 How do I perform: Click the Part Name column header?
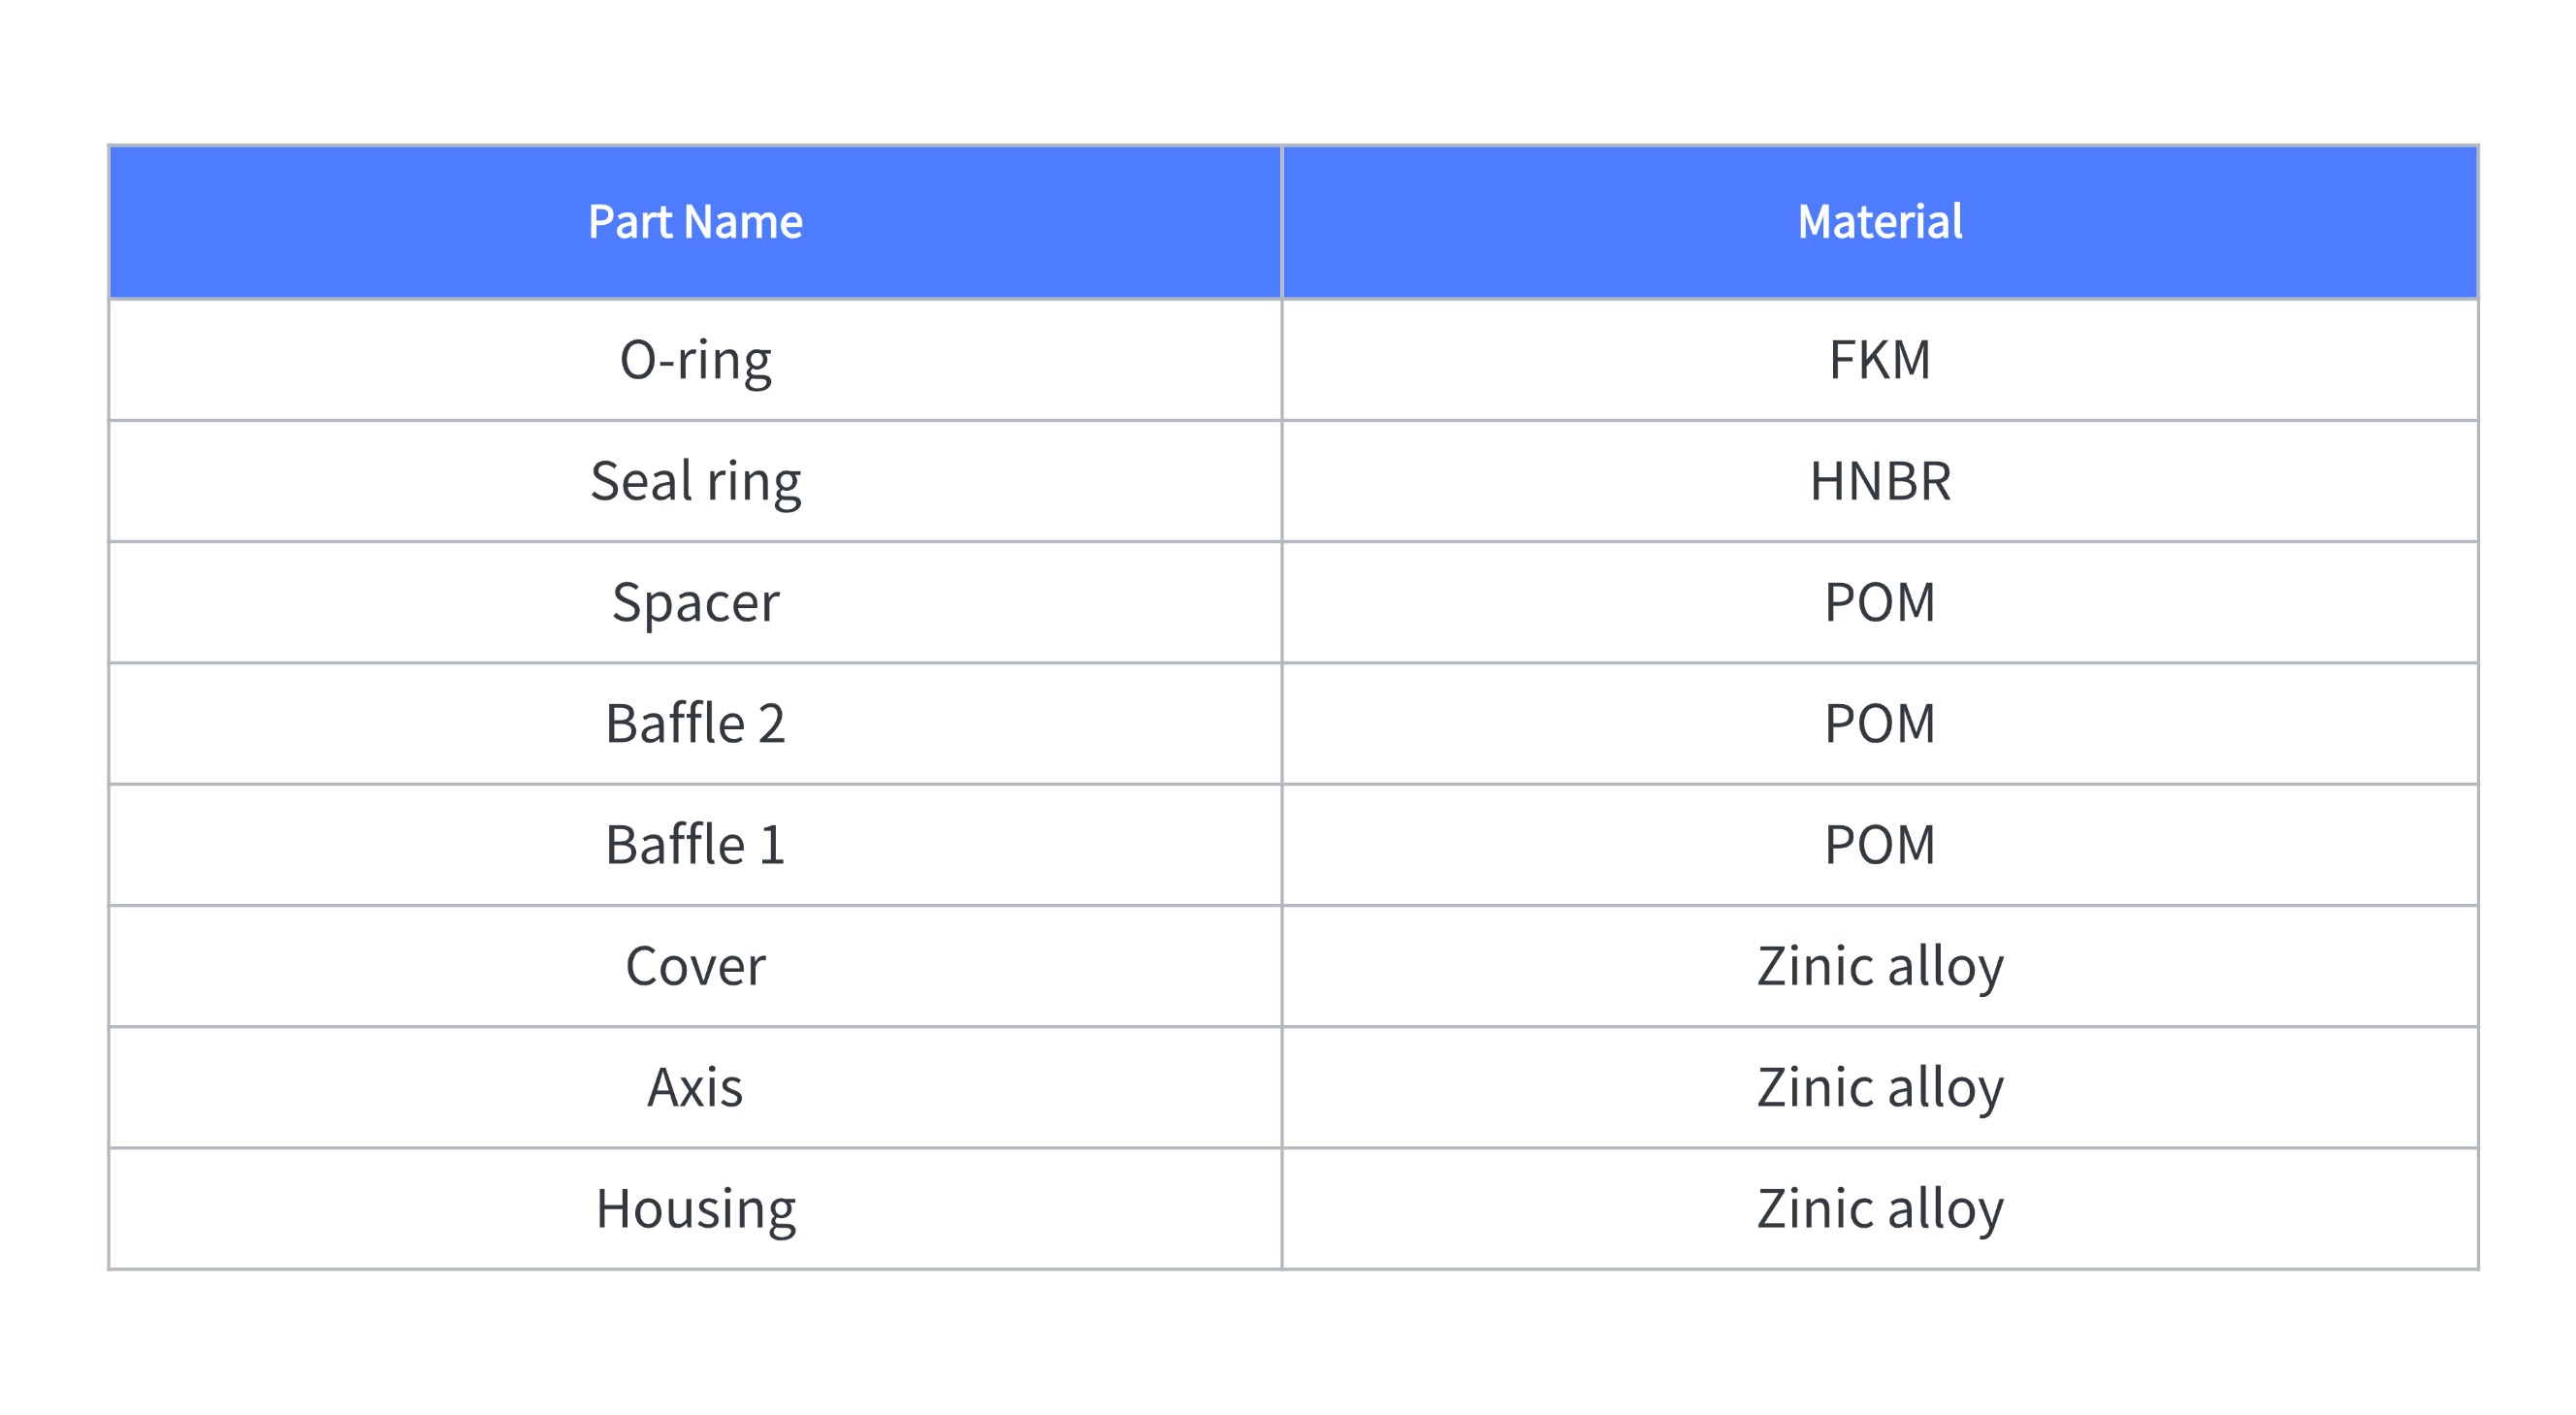point(695,222)
